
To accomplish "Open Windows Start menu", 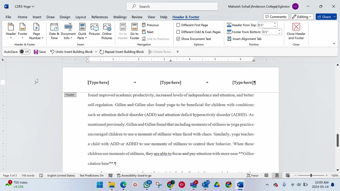I will tap(100, 185).
